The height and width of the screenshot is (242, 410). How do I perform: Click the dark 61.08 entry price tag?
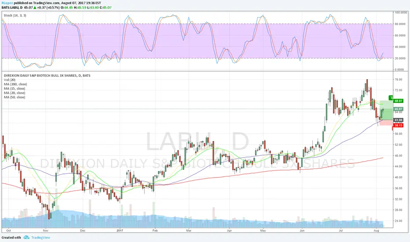[x=398, y=120]
